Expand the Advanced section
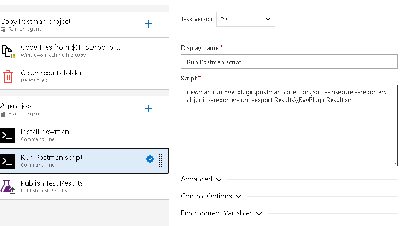This screenshot has width=402, height=226. coord(201,179)
